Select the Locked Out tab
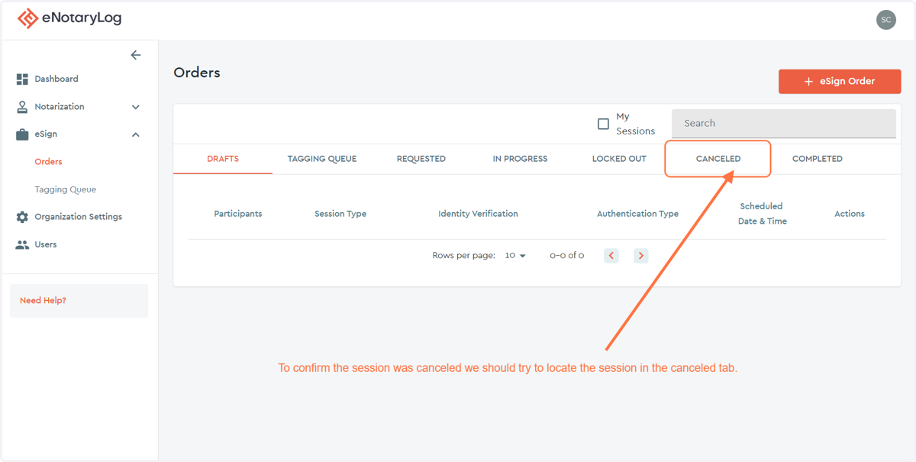Image resolution: width=916 pixels, height=462 pixels. [x=619, y=159]
